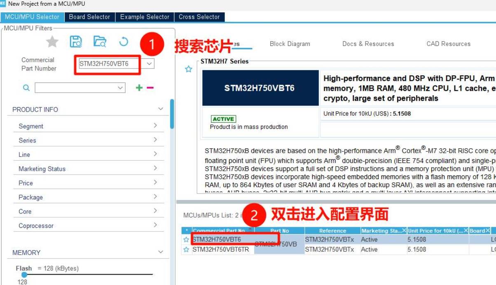Favorite the STM32H750VBT6 list row
The height and width of the screenshot is (285, 496).
186,239
